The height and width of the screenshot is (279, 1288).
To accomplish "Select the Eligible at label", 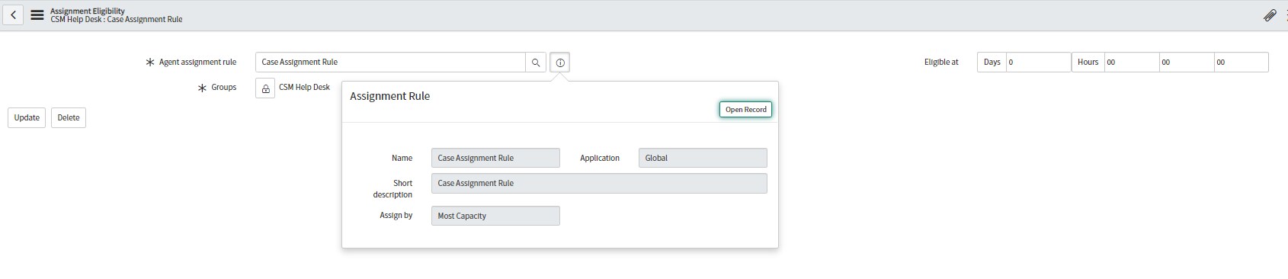I will click(941, 63).
